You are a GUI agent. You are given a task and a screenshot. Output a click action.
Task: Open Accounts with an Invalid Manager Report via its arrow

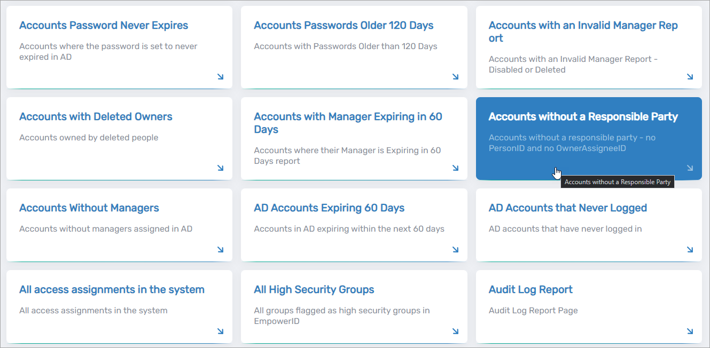click(690, 77)
